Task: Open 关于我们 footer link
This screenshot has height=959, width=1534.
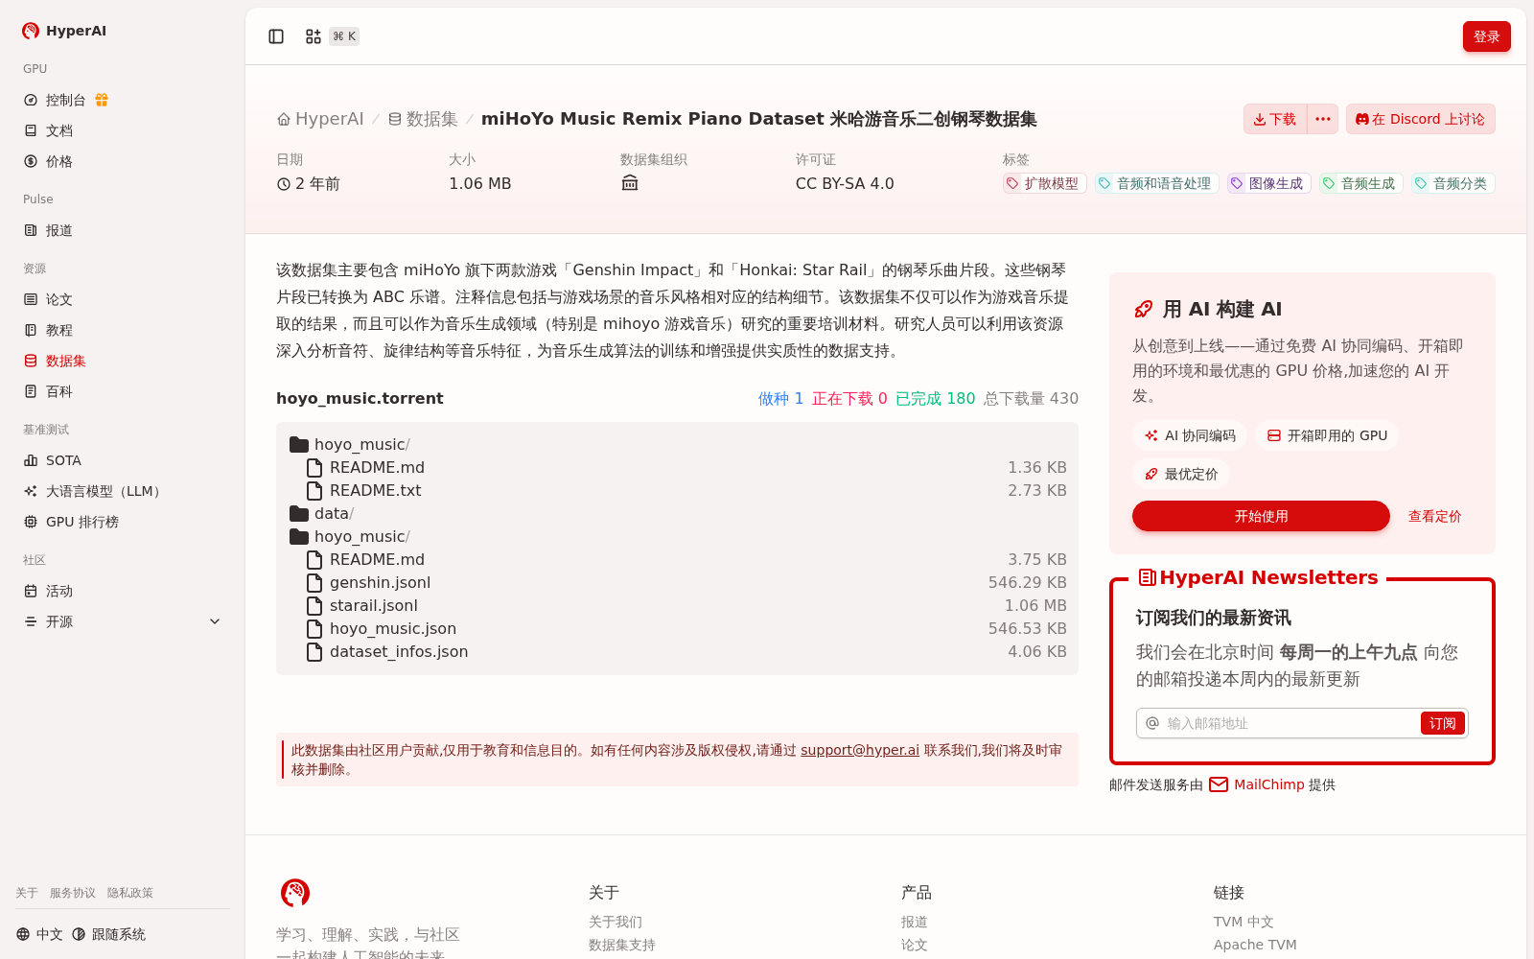Action: coord(616,922)
